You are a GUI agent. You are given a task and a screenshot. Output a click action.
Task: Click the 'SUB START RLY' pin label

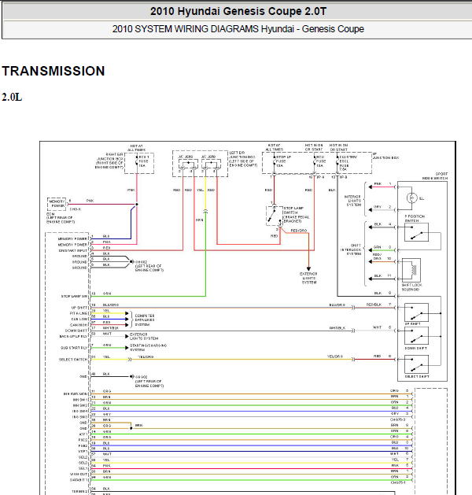(74, 348)
